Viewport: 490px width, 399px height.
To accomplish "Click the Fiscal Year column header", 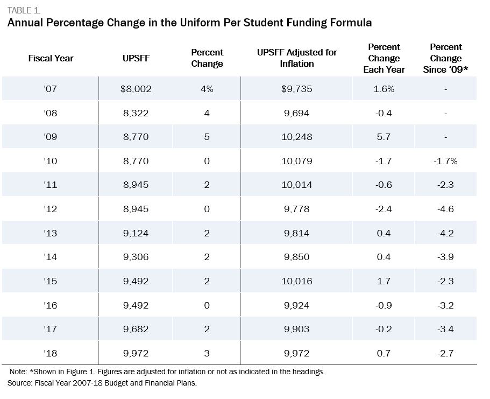I will click(x=51, y=58).
